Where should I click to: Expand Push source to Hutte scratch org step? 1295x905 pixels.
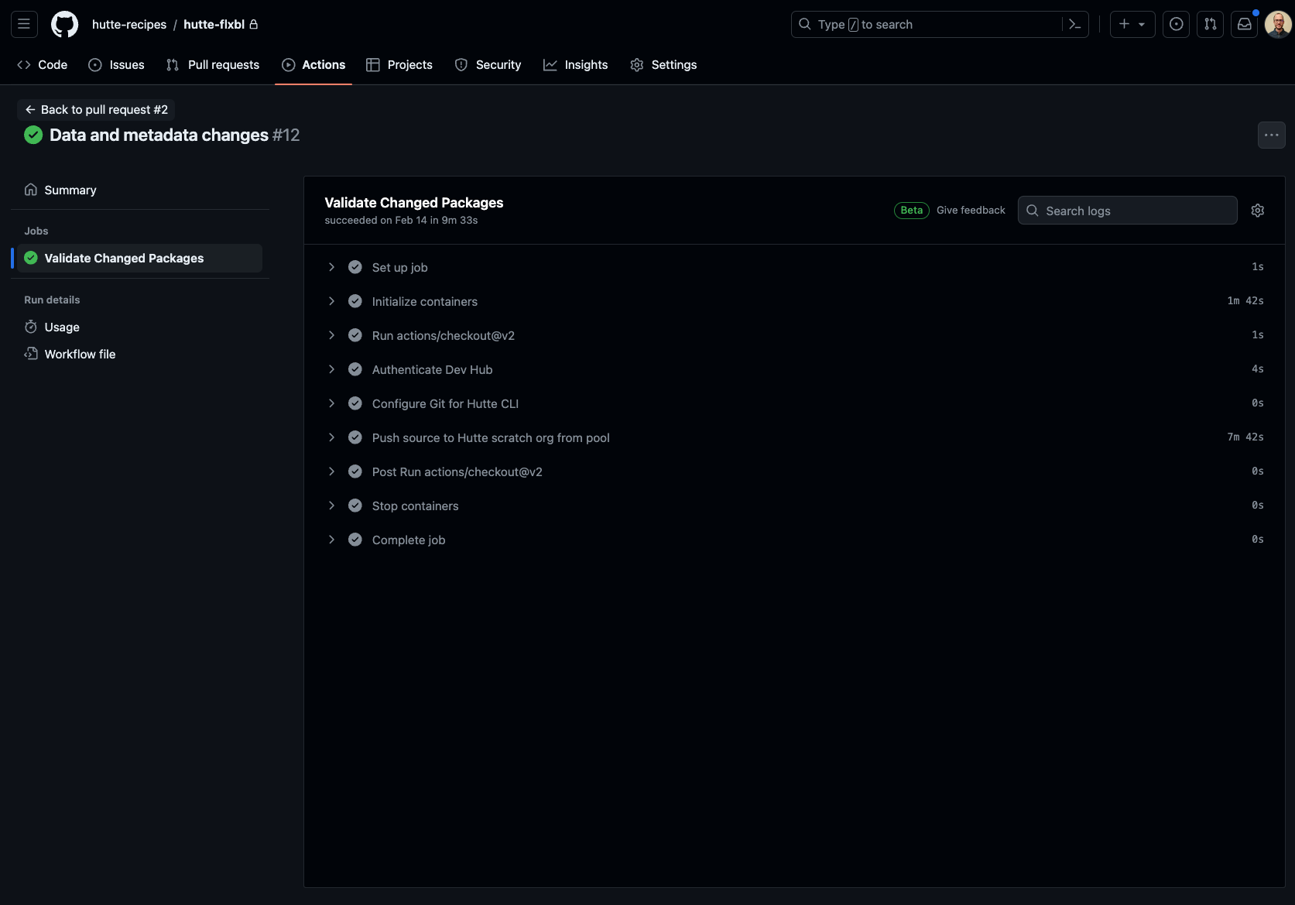pyautogui.click(x=331, y=437)
